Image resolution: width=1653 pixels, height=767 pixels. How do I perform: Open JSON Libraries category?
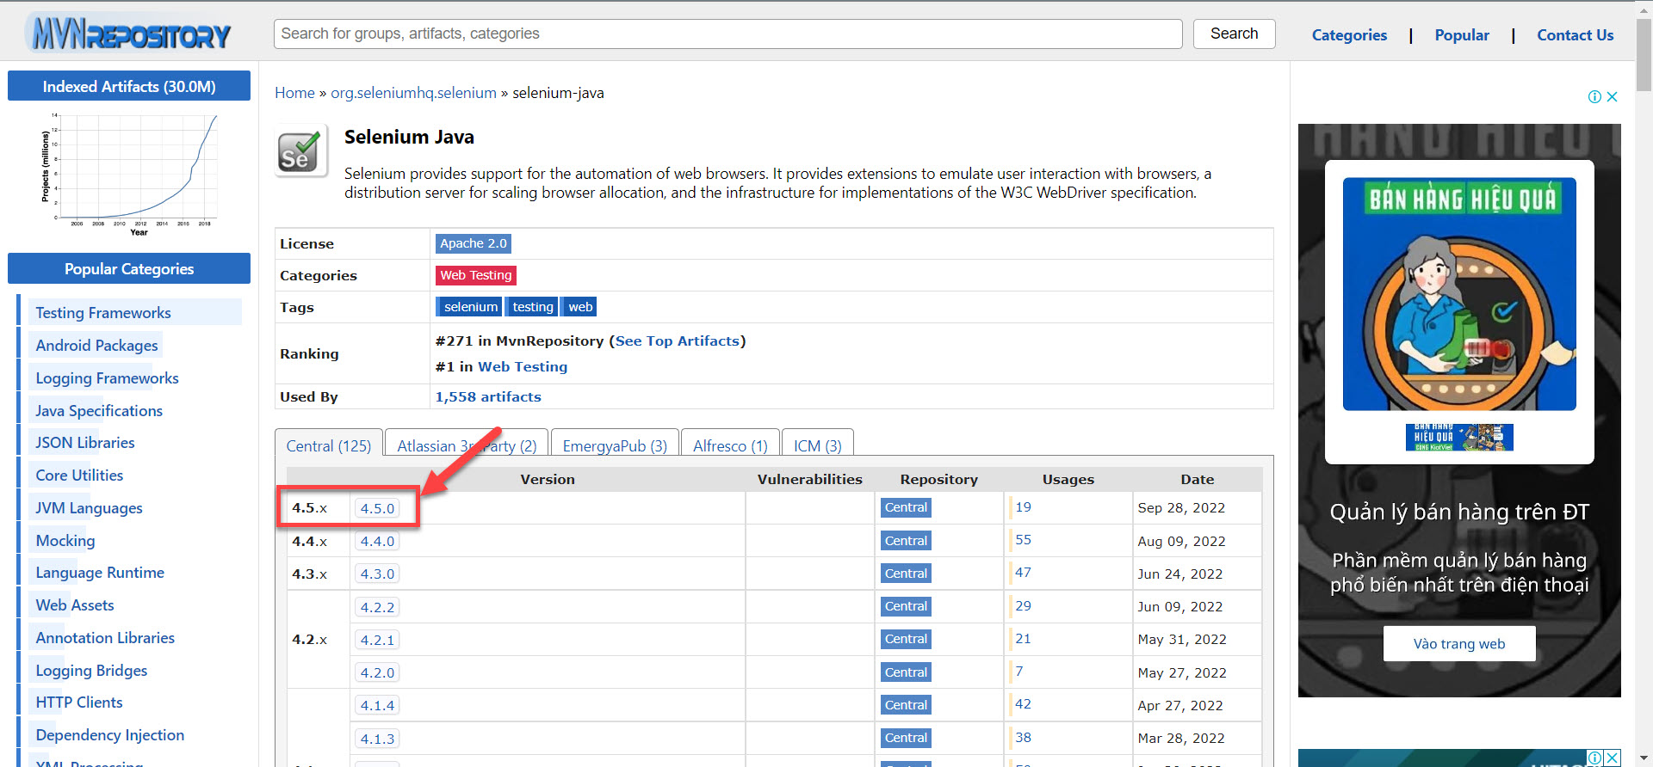(85, 443)
